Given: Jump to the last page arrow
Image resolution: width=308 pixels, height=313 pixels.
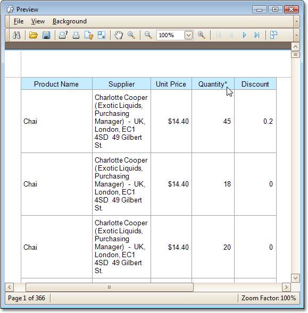Looking at the screenshot, I should click(257, 35).
